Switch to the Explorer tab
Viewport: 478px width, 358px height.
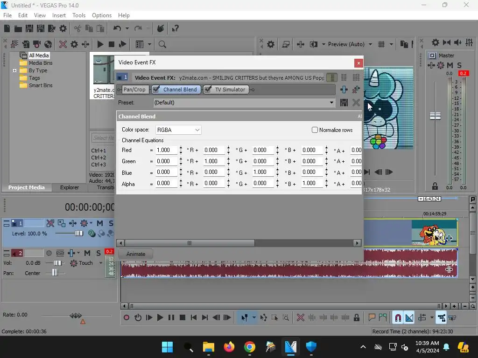tap(70, 187)
